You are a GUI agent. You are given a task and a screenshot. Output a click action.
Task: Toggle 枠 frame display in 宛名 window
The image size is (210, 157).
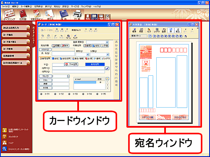coord(171,30)
